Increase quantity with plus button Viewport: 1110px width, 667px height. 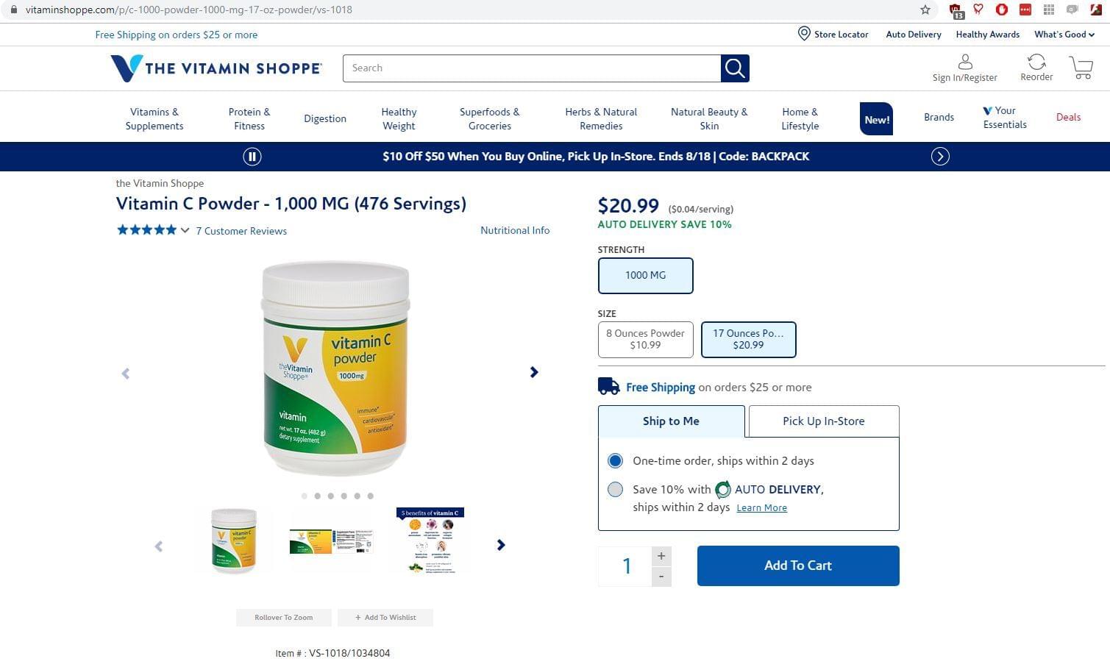click(661, 556)
